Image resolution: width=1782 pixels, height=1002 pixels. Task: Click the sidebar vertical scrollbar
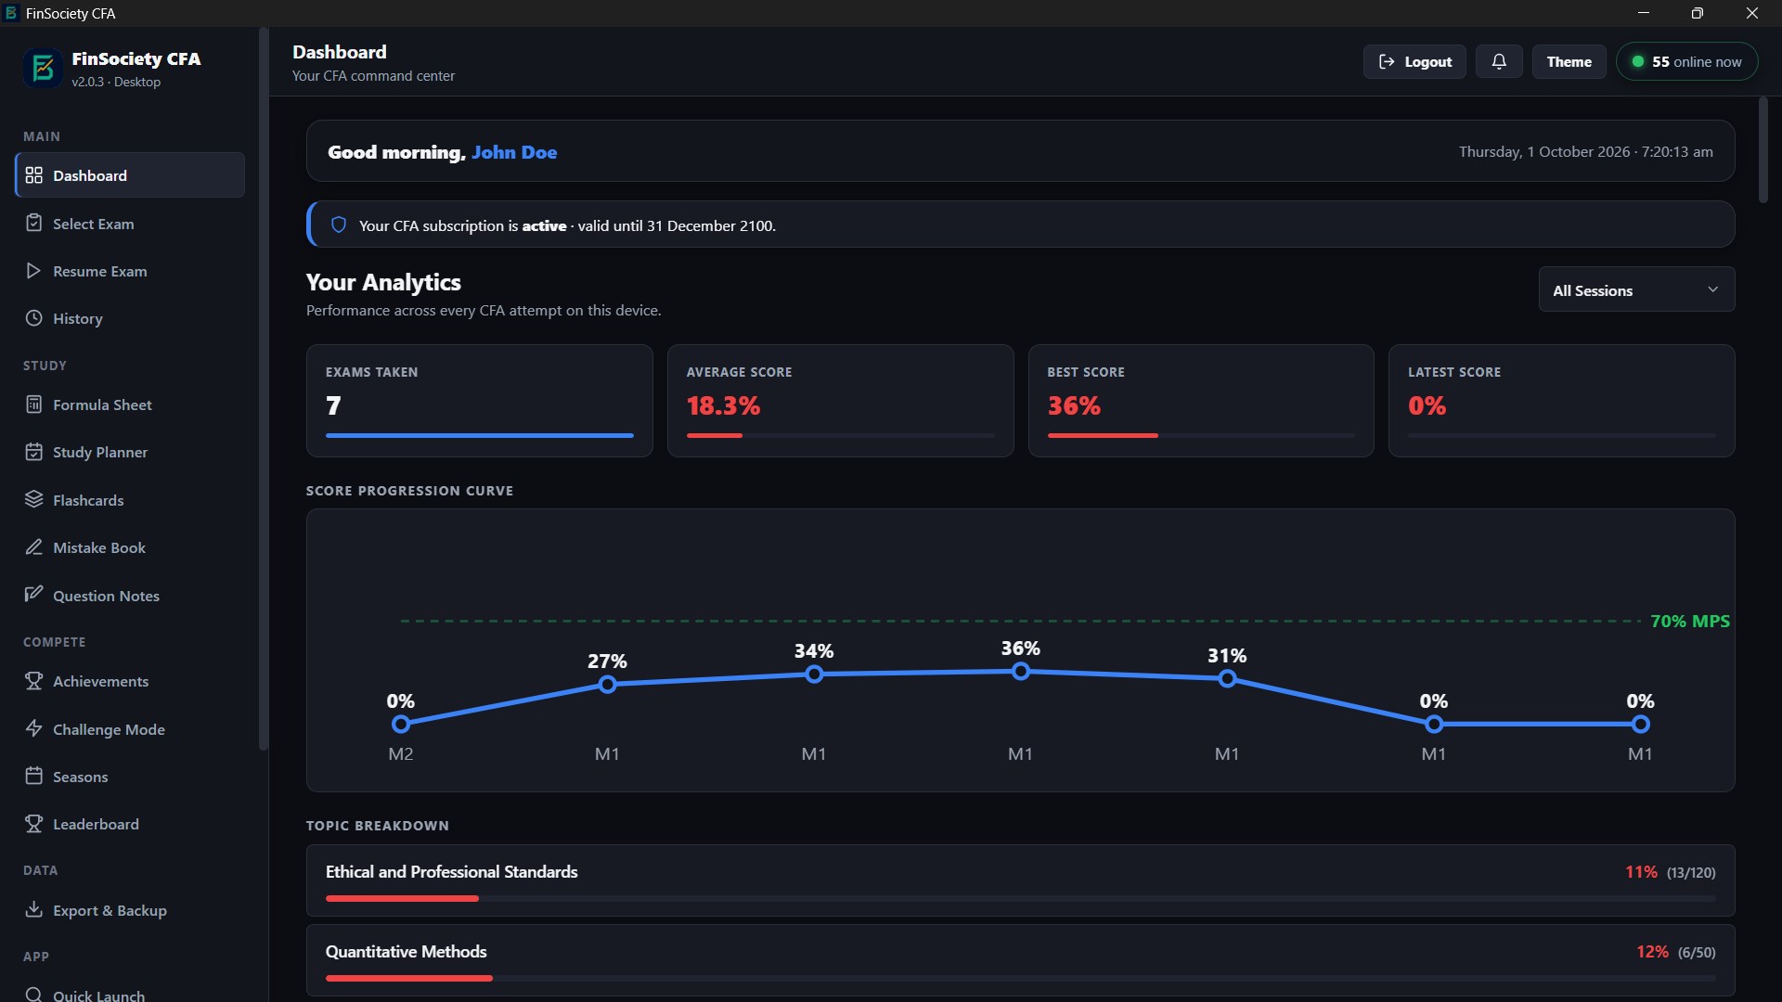click(263, 390)
